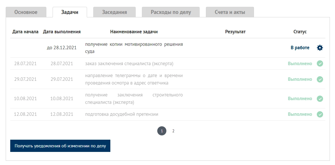Click the Получать уведомления об изменении по делу button
335x165 pixels.
[60, 146]
